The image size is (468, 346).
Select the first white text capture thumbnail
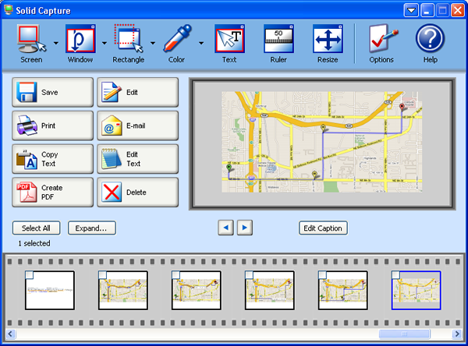[50, 290]
